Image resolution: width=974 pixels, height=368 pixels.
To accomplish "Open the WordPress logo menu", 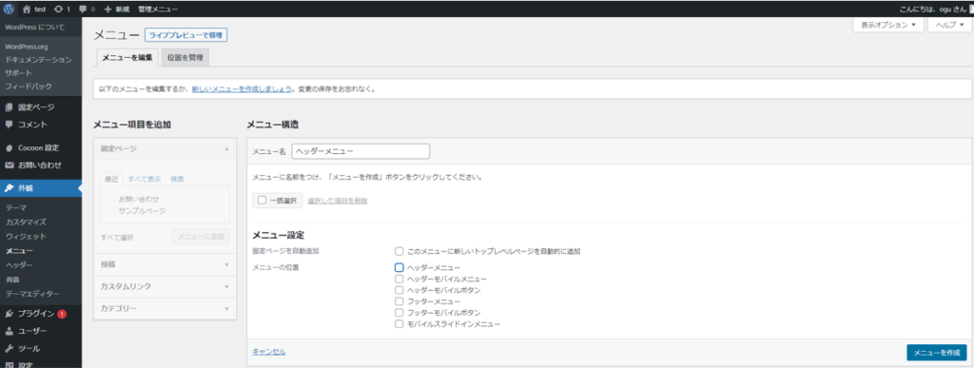I will point(10,10).
